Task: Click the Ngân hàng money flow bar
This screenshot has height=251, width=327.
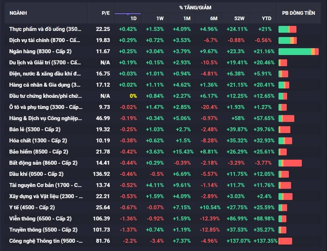Action: (298, 51)
